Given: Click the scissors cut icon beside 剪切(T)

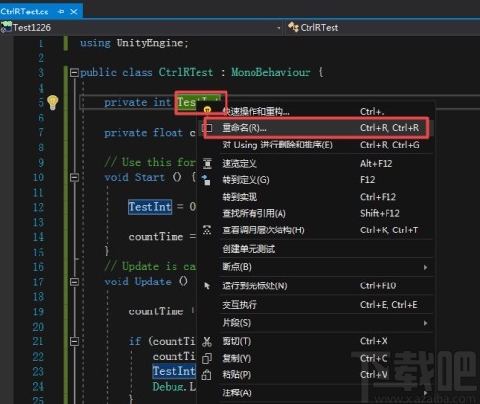Looking at the screenshot, I should pyautogui.click(x=207, y=341).
